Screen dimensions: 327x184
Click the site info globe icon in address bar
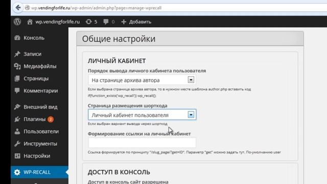pos(27,8)
